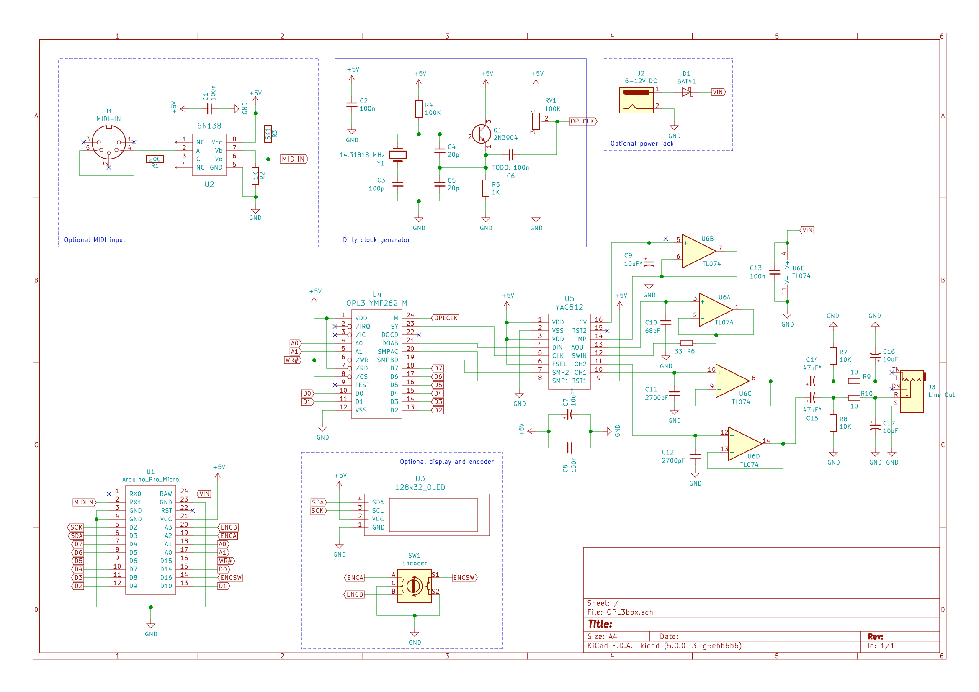Click the Arduino_Pro_Micro value text
The width and height of the screenshot is (979, 692).
150,480
